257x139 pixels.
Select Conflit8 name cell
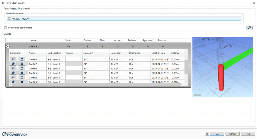coord(37,59)
